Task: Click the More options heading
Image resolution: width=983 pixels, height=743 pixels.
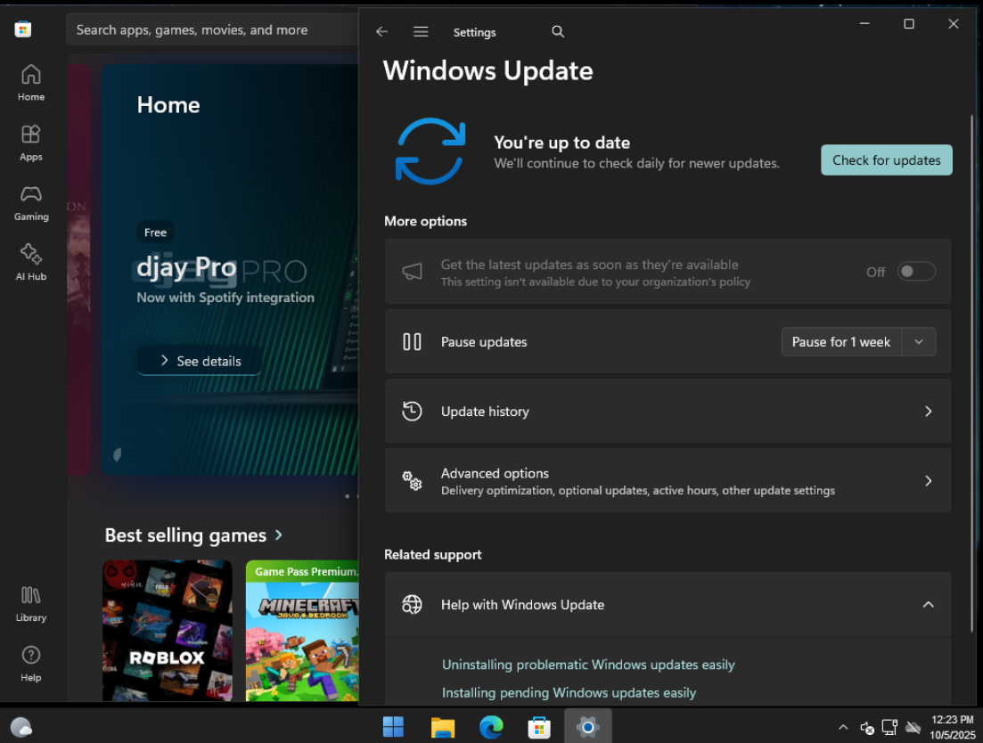Action: pyautogui.click(x=425, y=221)
